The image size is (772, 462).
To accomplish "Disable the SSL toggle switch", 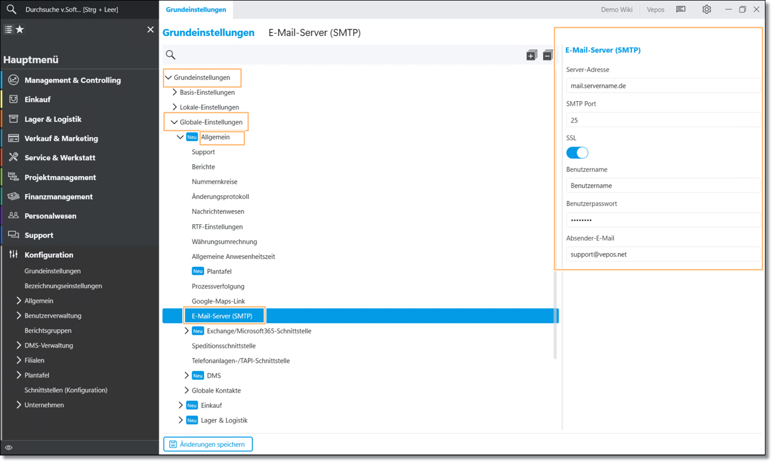I will click(x=577, y=153).
